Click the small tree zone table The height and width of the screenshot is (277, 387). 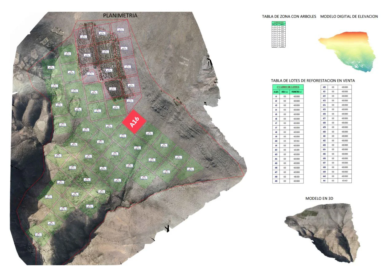point(279,34)
